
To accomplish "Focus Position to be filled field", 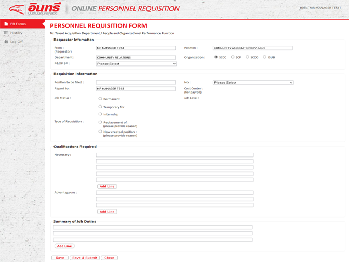I will pos(136,82).
